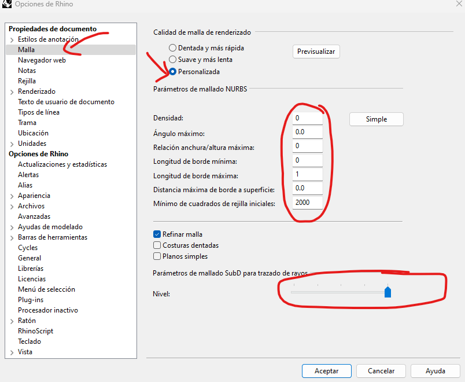Select the Propiedades de documento heading
465x382 pixels.
tap(53, 29)
